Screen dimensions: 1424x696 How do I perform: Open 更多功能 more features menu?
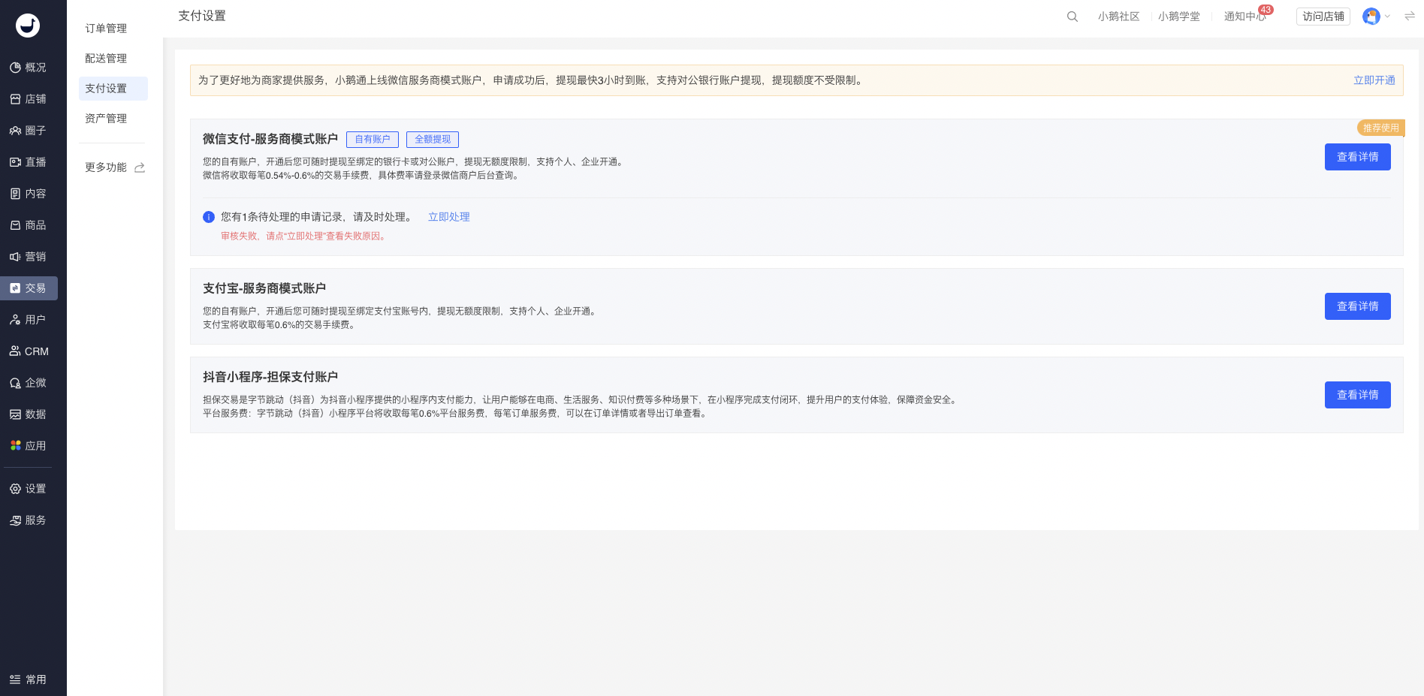106,167
